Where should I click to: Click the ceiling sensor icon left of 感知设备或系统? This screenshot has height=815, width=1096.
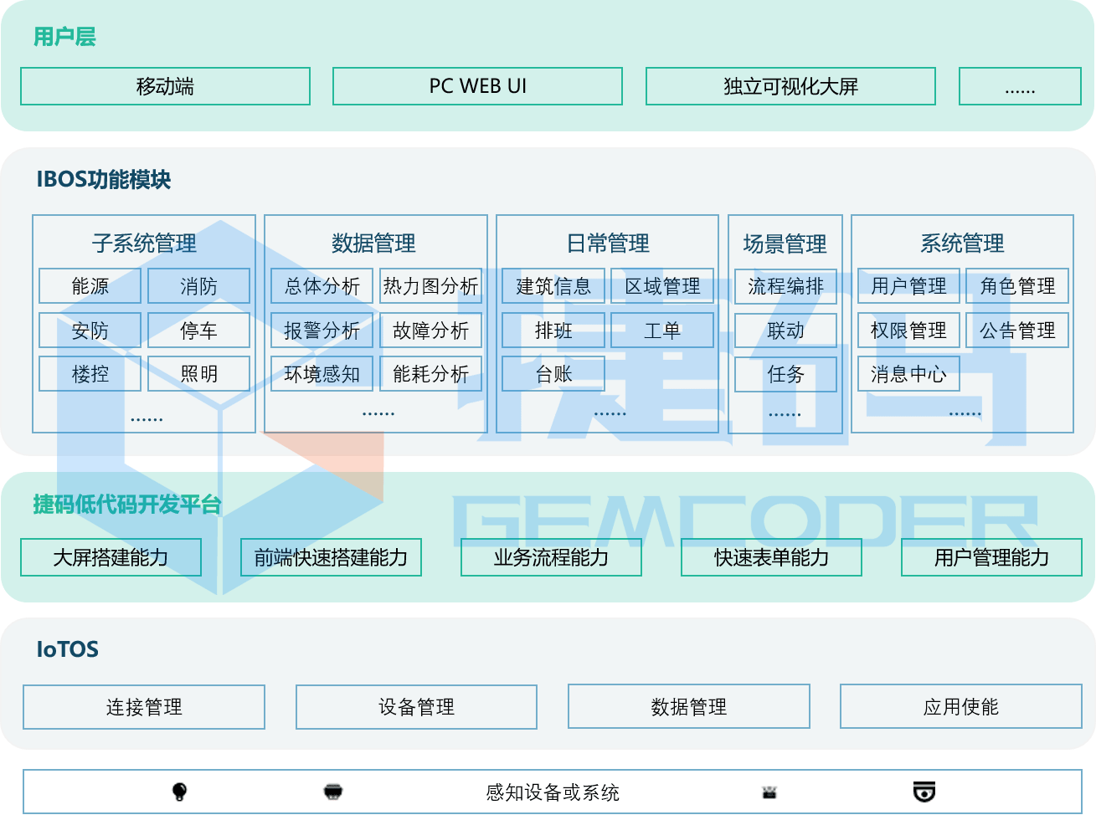333,792
